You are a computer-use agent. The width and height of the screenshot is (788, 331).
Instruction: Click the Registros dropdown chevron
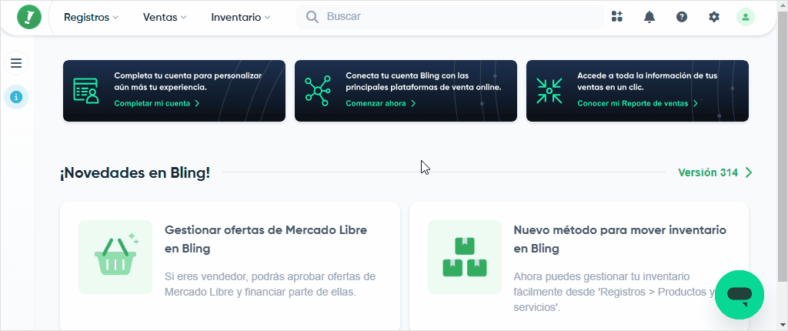tap(115, 18)
